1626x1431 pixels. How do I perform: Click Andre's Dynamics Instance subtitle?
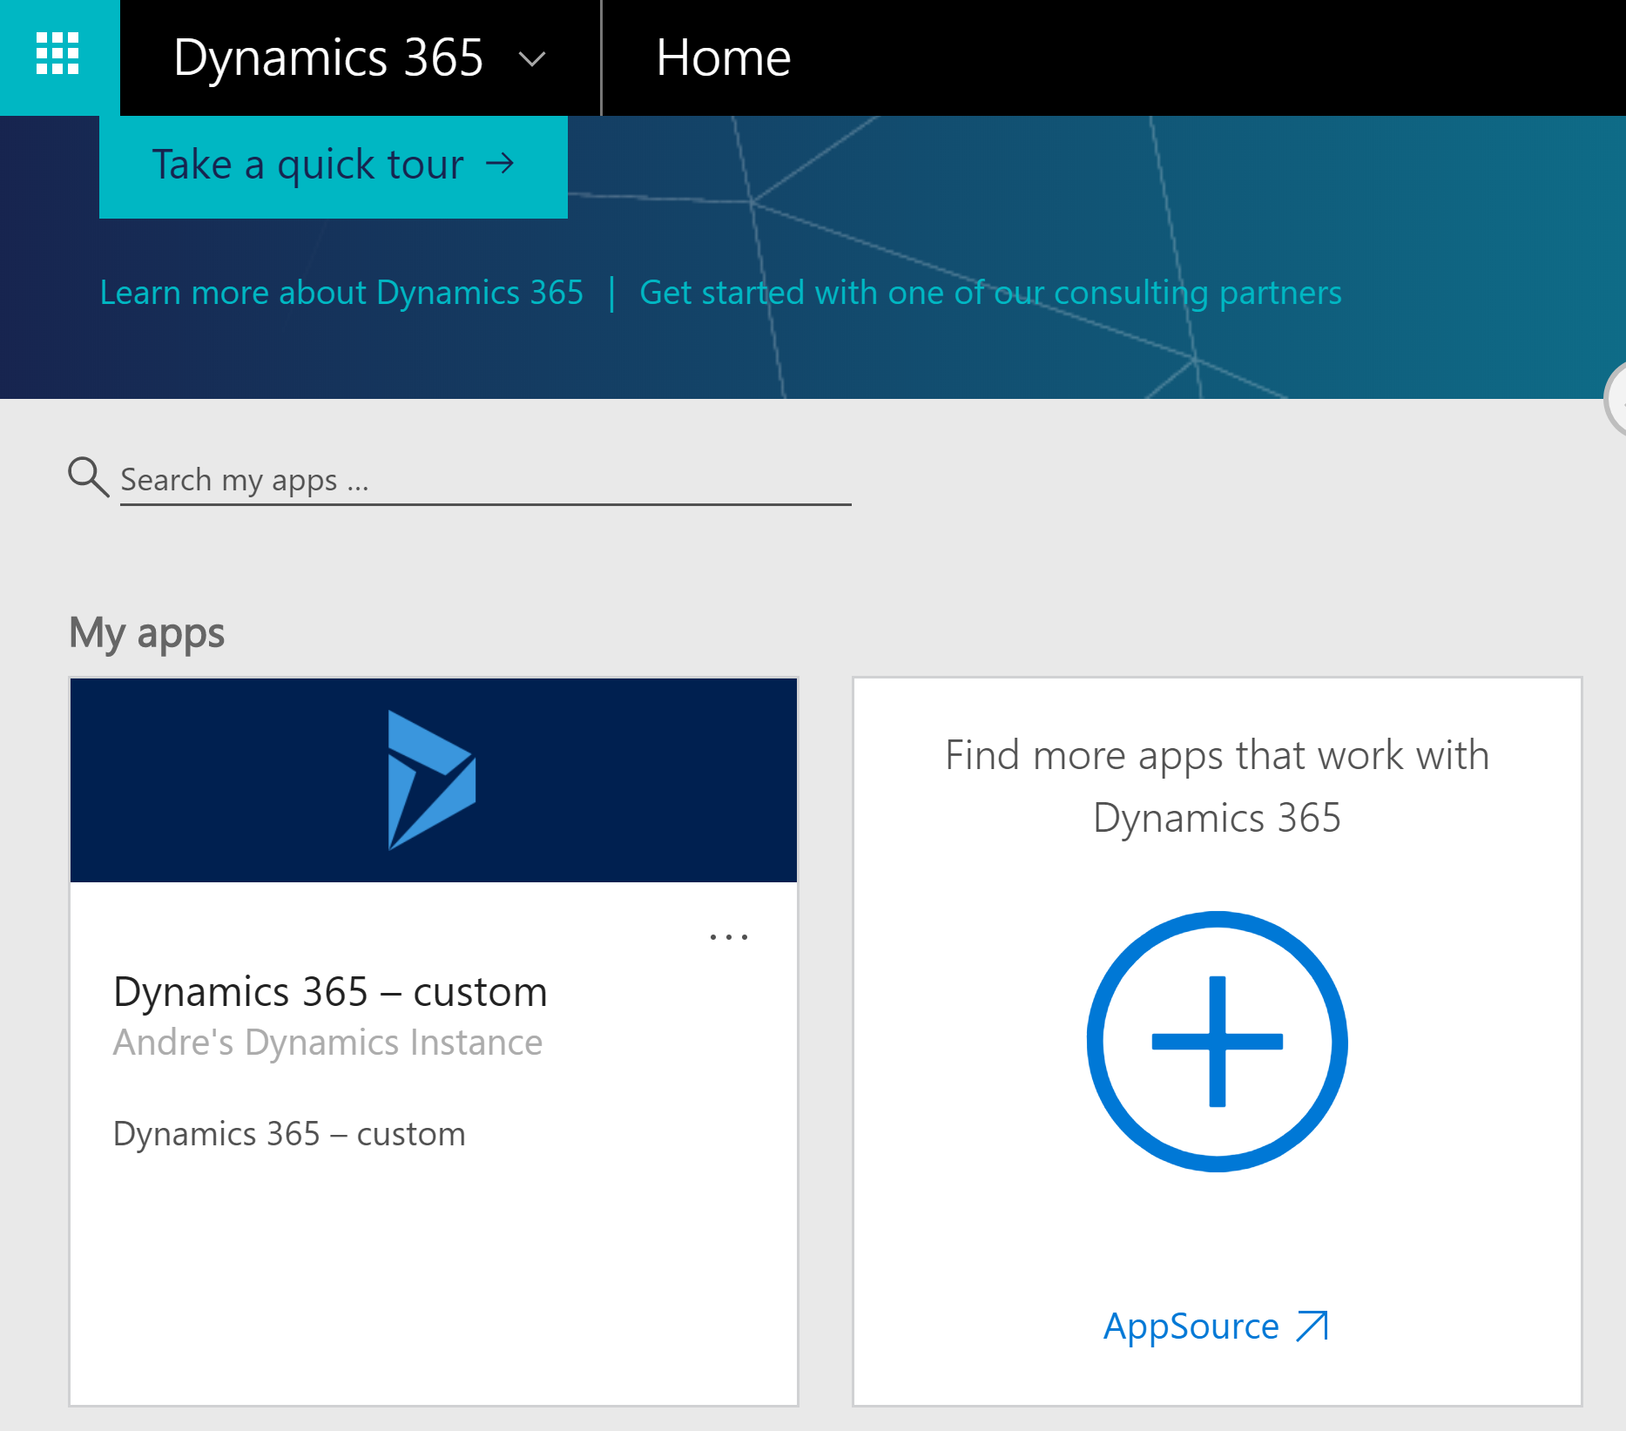327,1043
